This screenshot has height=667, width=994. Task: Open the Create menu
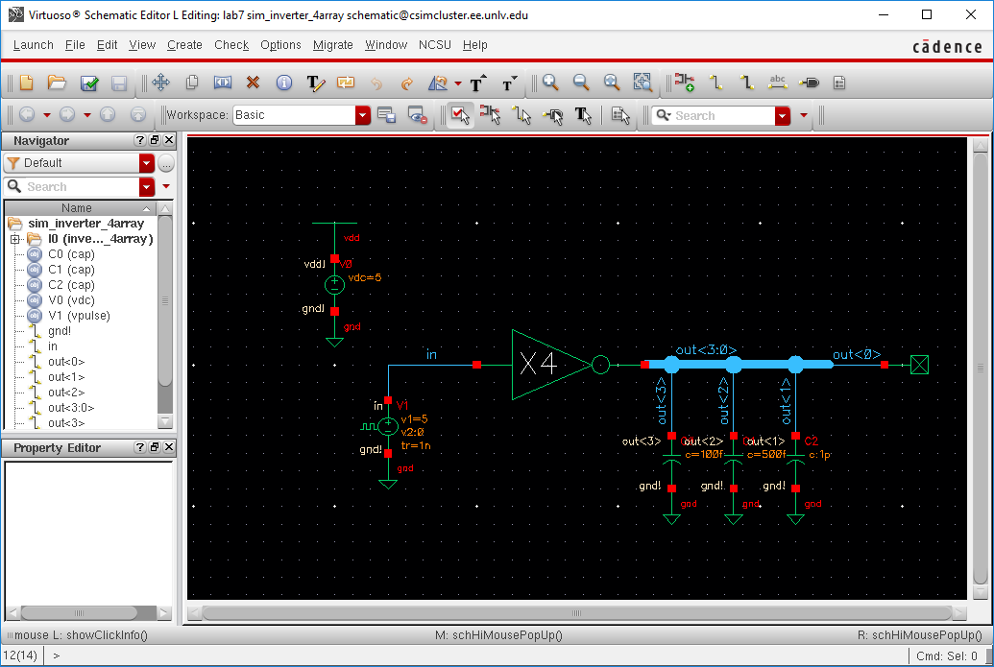[x=184, y=45]
